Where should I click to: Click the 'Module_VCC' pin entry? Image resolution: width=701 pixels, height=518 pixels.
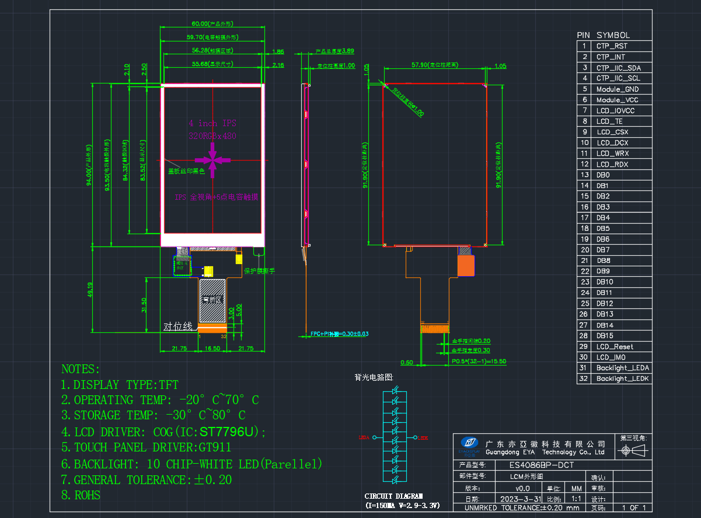pos(617,100)
